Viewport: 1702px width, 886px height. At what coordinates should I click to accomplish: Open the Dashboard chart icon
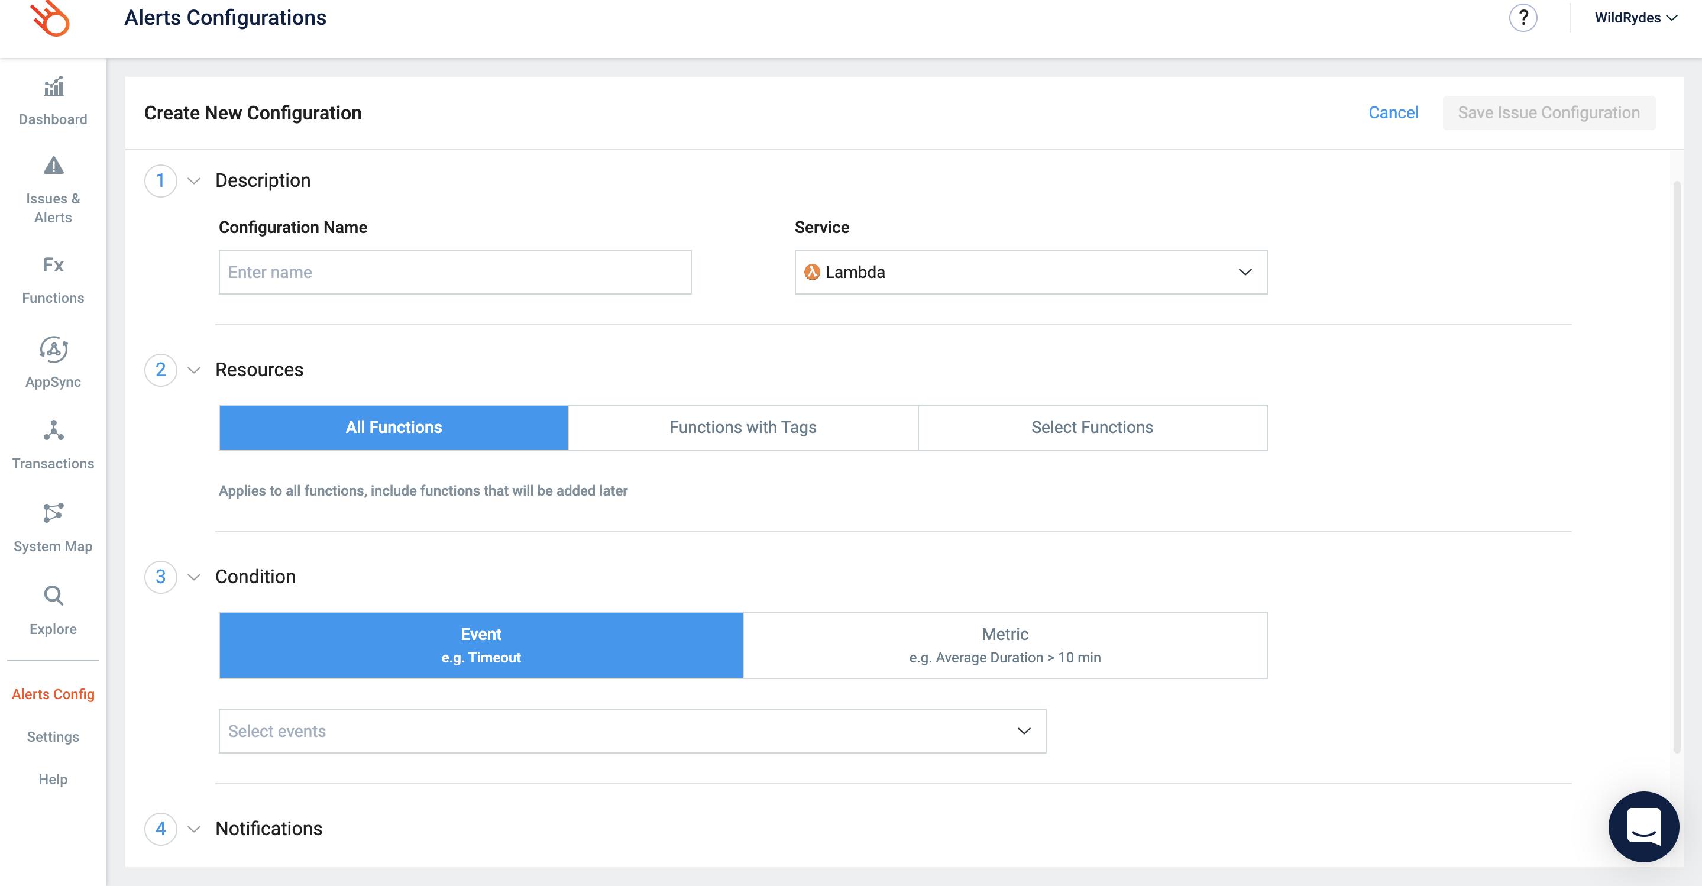(53, 86)
